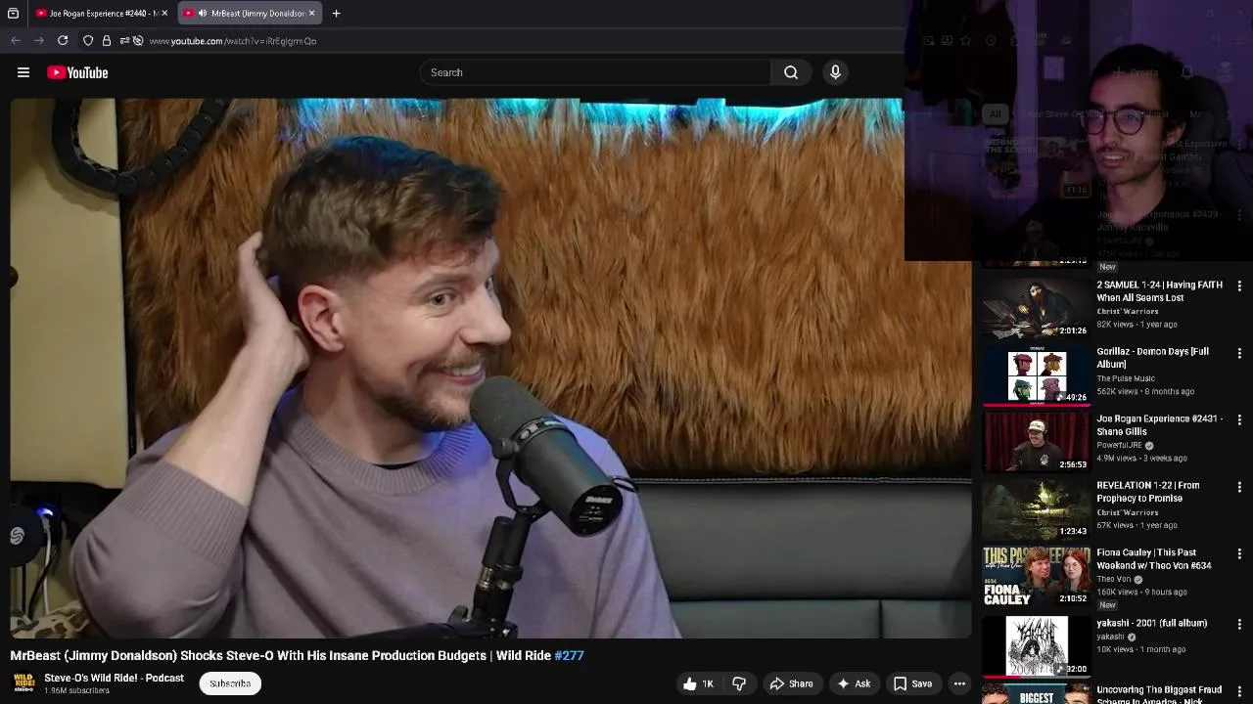Like the video with thumbs-up

tap(699, 683)
